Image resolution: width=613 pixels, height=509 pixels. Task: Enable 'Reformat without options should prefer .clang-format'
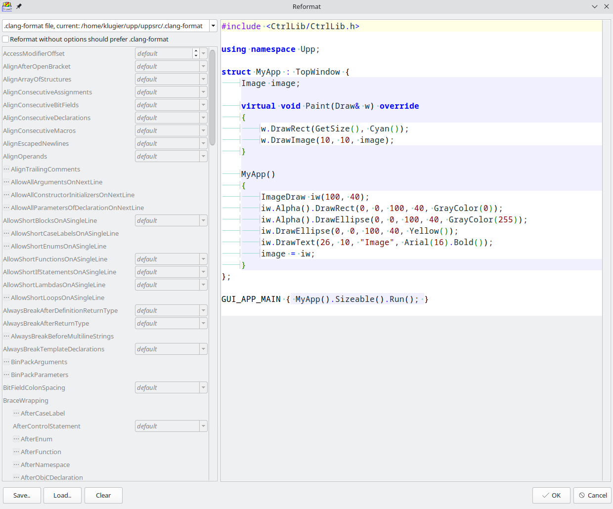(6, 39)
